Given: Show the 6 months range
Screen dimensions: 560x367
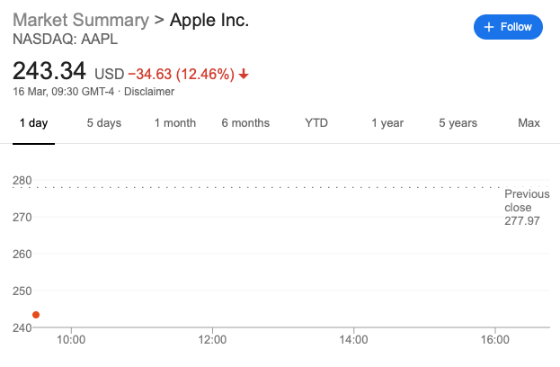Looking at the screenshot, I should [x=245, y=123].
